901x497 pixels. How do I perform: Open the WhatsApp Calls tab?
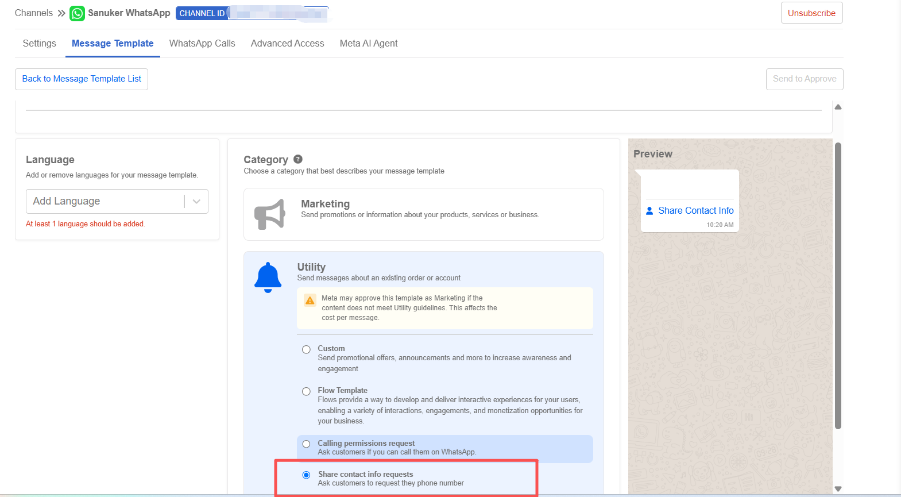pos(202,44)
